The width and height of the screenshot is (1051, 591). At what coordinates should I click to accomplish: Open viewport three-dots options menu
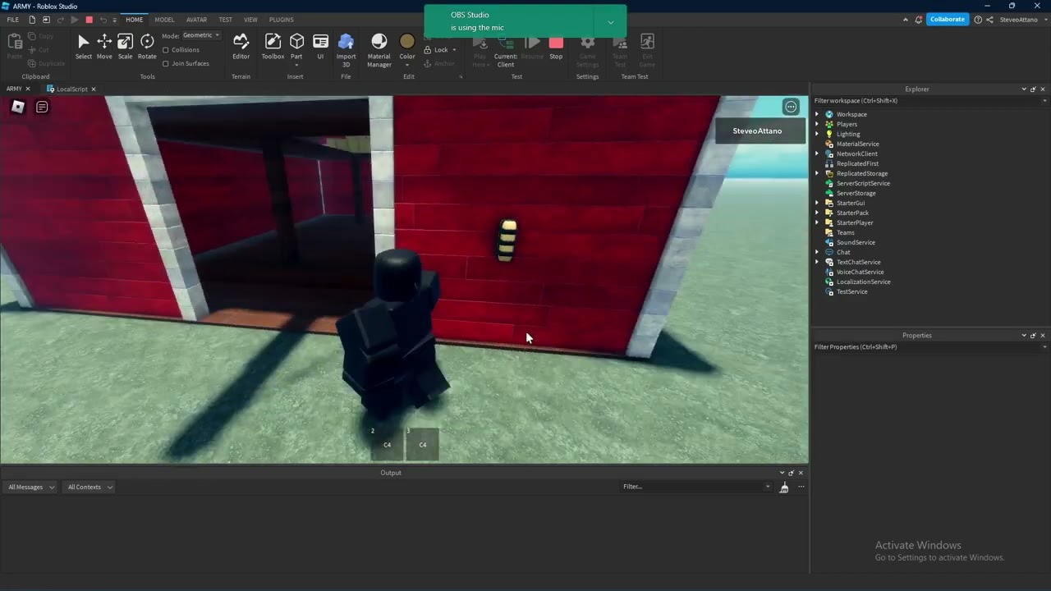[791, 107]
